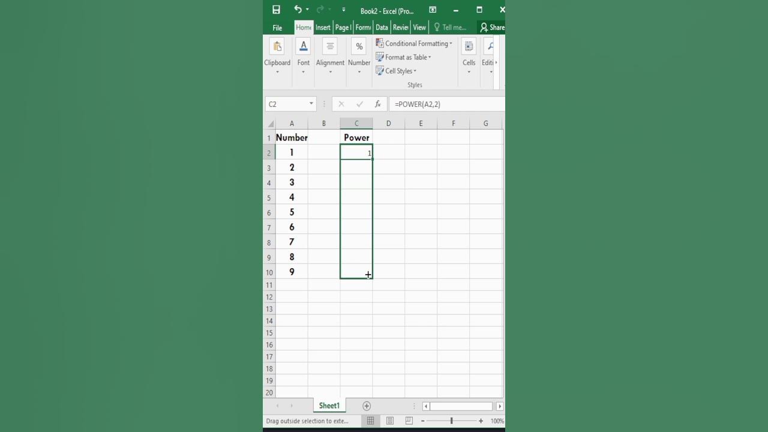Screen dimensions: 768x432
Task: Click the Font group icon
Action: (304, 46)
